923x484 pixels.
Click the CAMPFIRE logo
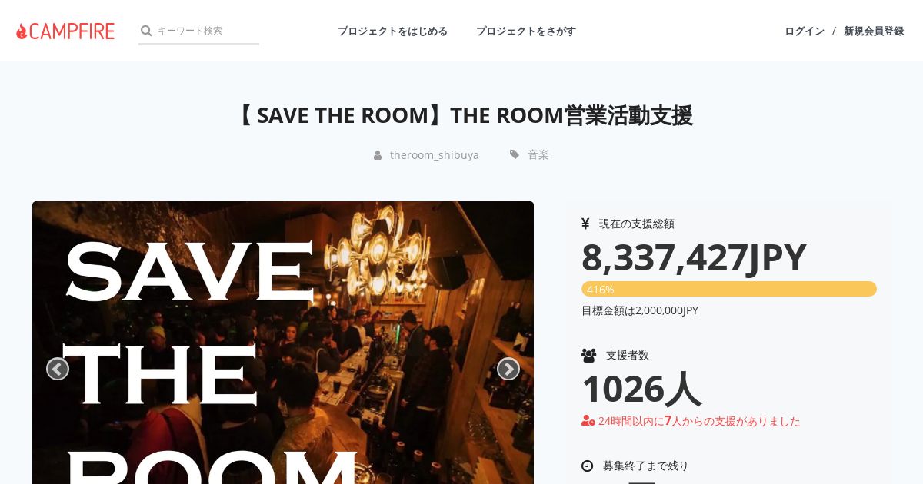pyautogui.click(x=65, y=31)
